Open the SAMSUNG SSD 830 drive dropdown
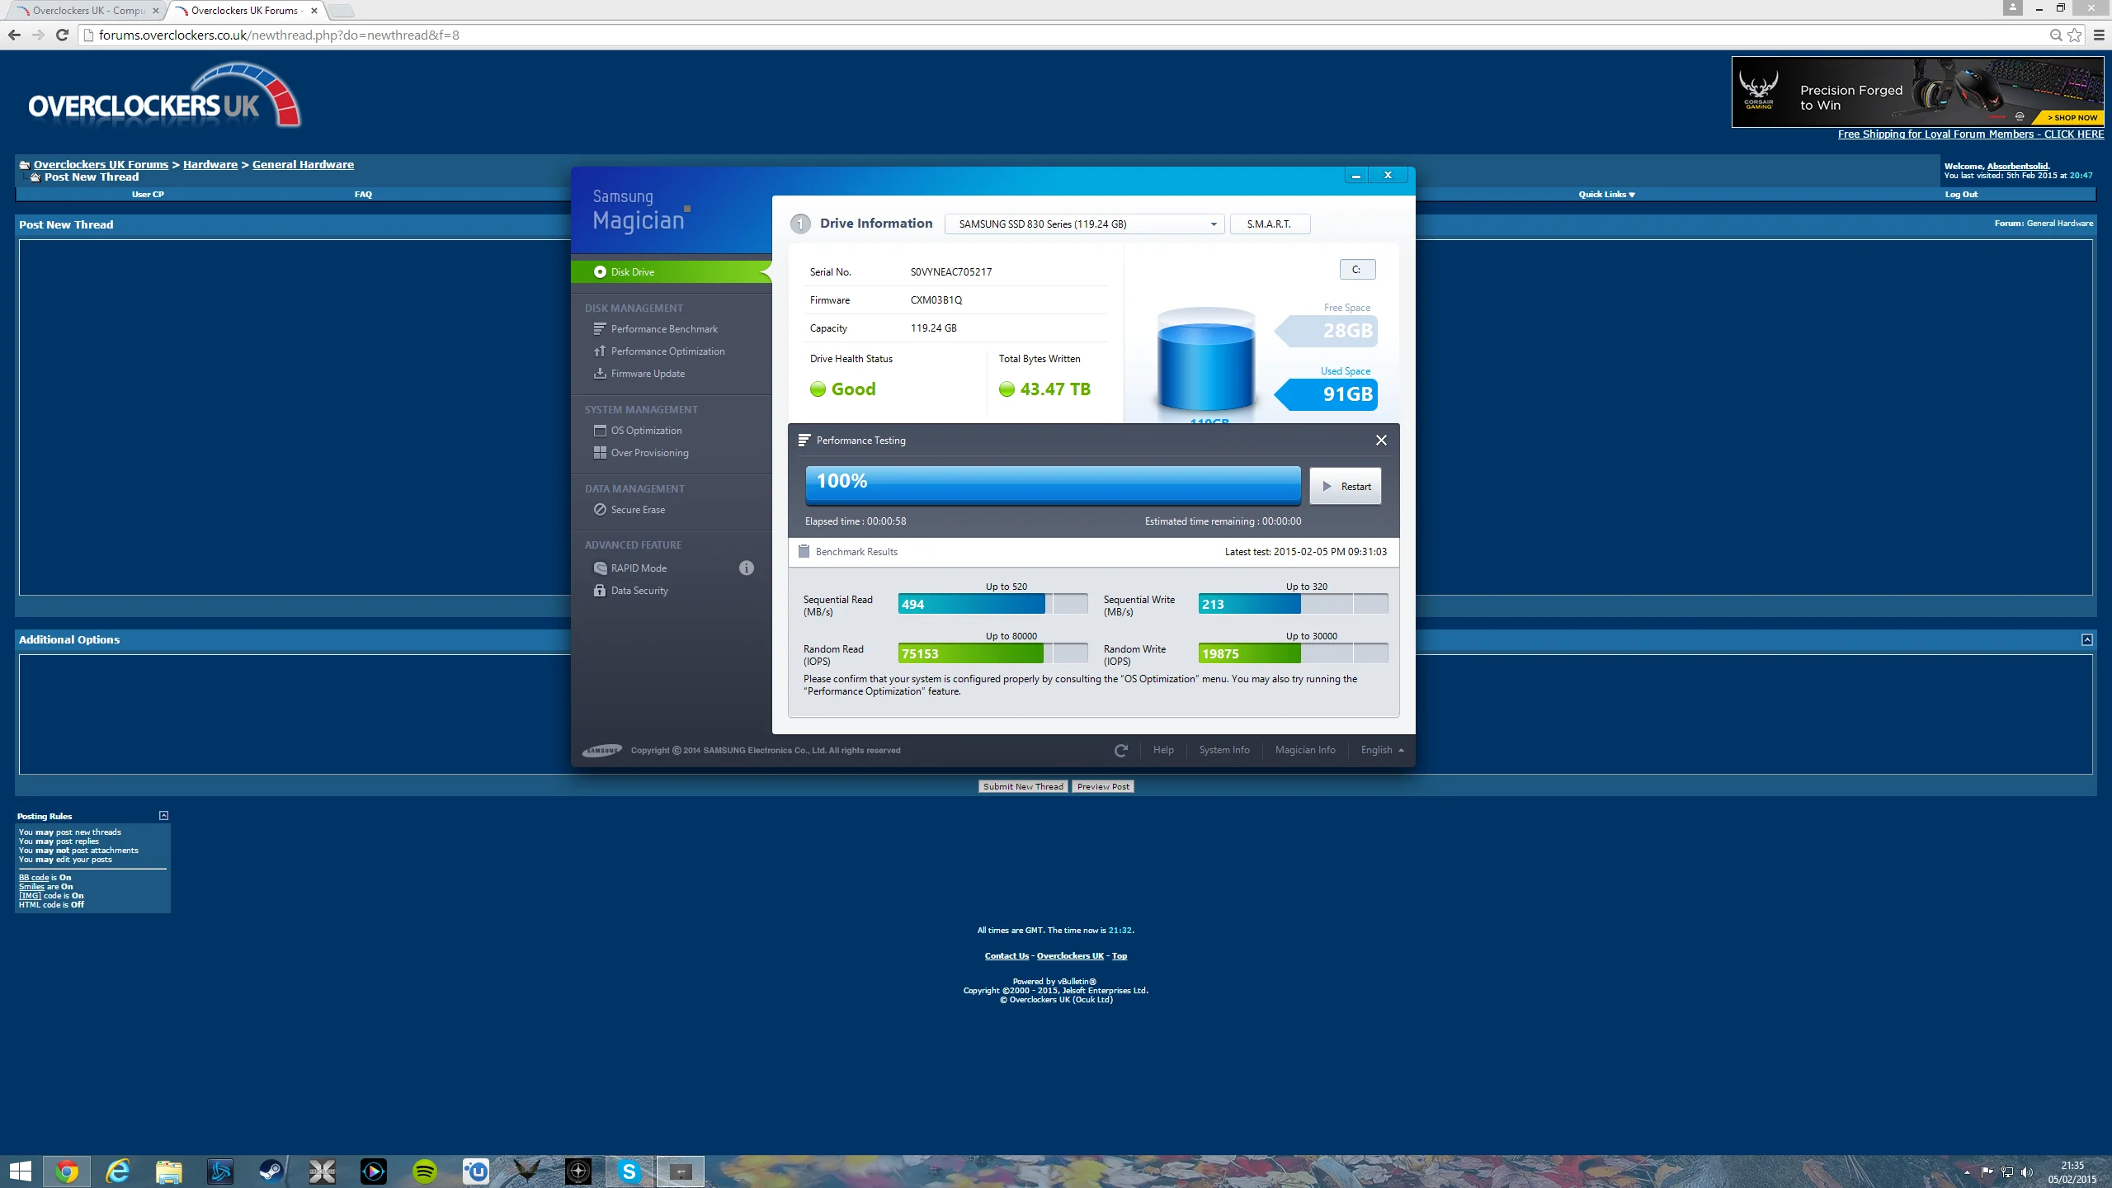 coord(1084,224)
